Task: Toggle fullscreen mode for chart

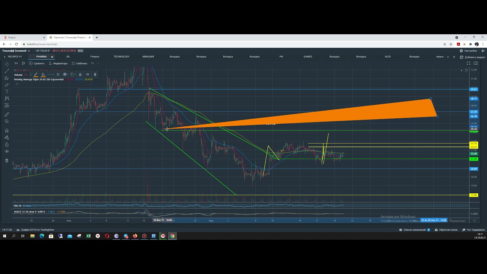Action: pos(468,63)
